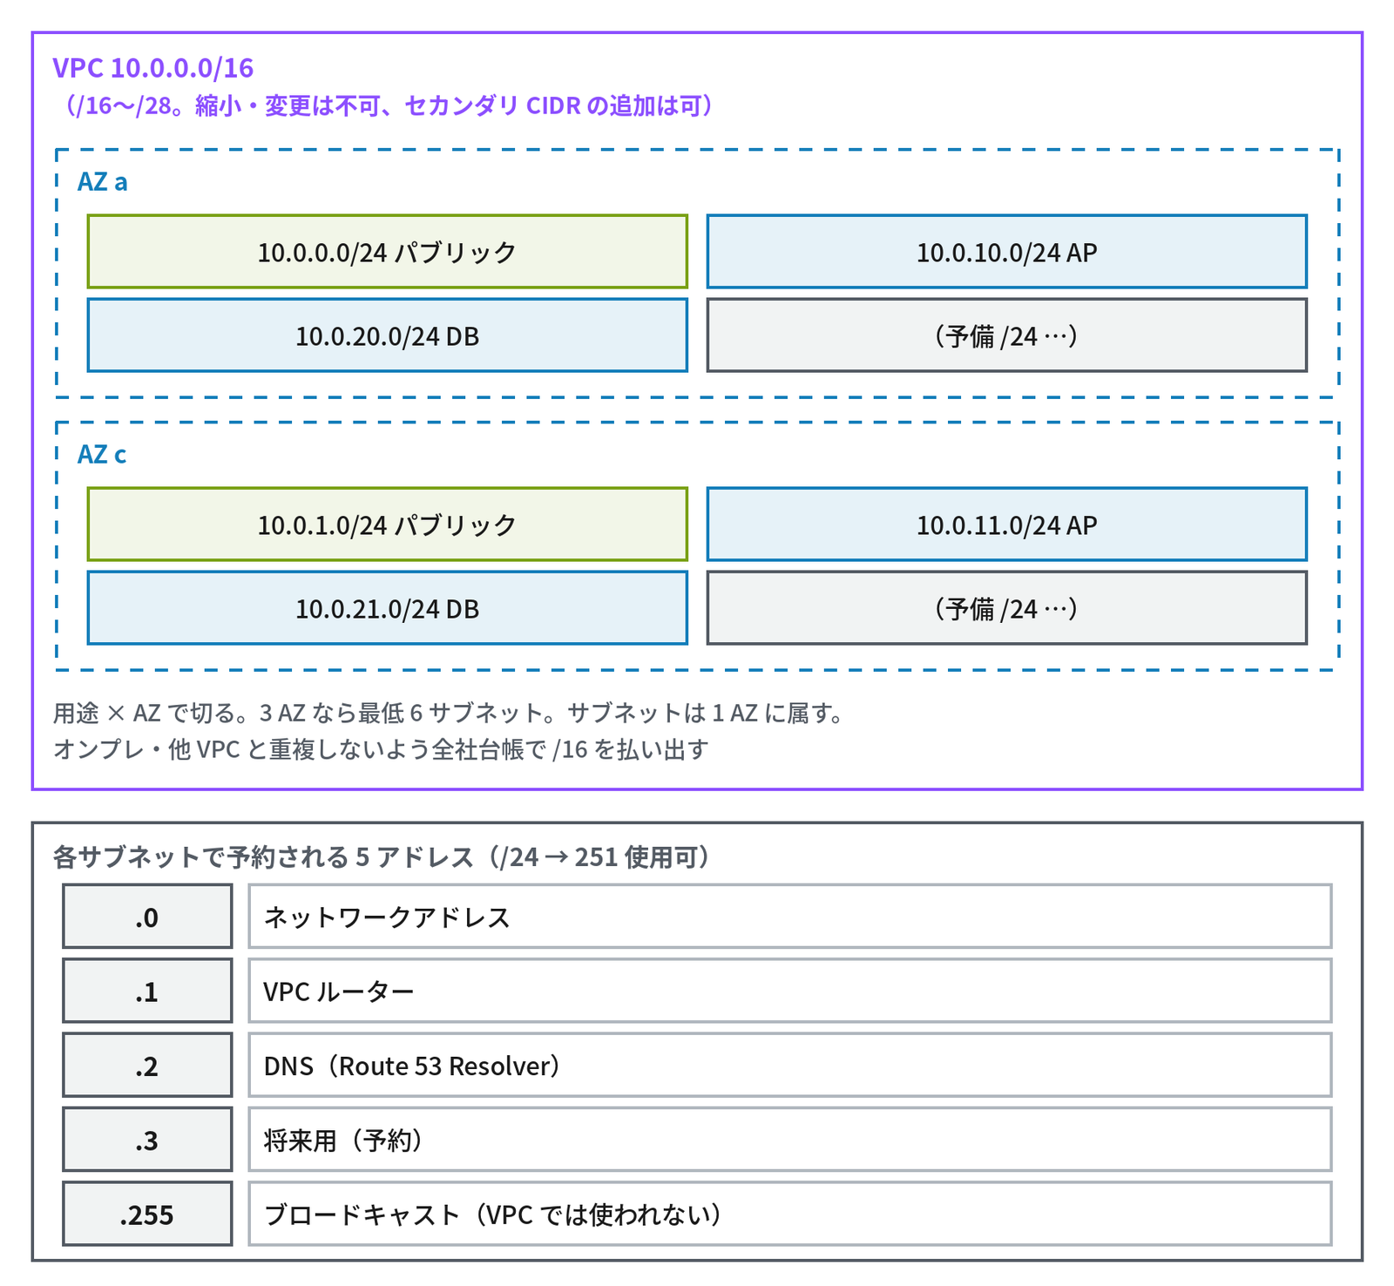The width and height of the screenshot is (1394, 1286).
Task: Click the .0 address cell
Action: pos(147,917)
